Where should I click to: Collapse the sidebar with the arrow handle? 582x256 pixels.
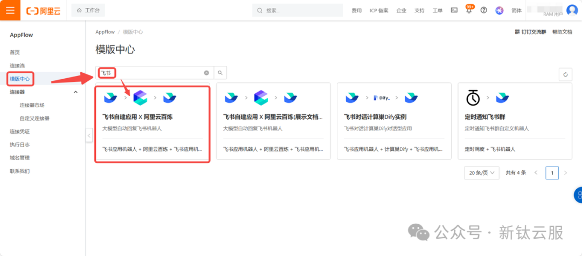(x=89, y=135)
